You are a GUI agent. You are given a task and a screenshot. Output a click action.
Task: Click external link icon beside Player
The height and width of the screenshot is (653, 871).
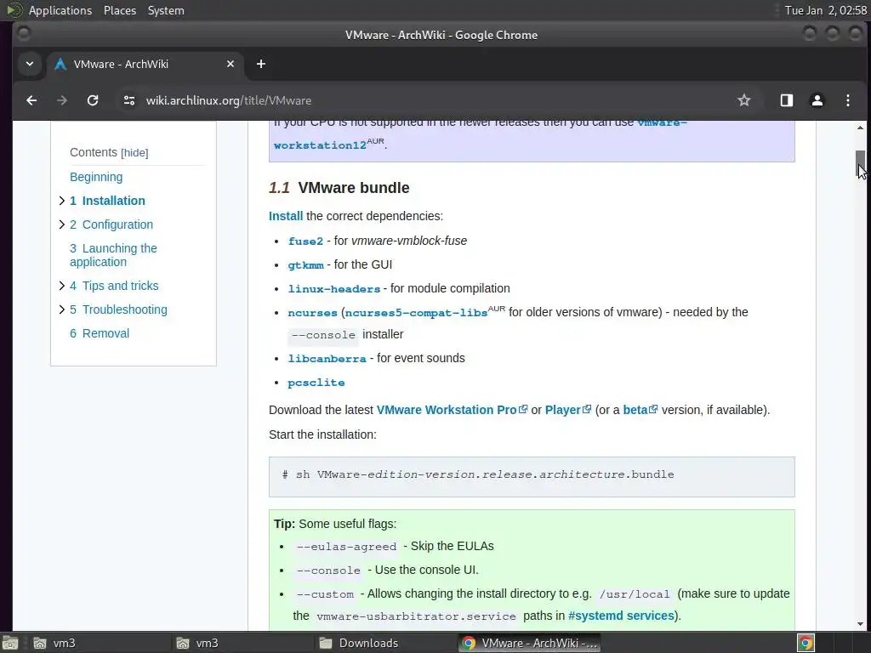pos(587,409)
